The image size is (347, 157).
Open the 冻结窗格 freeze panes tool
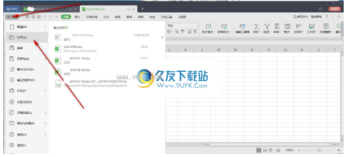click(326, 28)
